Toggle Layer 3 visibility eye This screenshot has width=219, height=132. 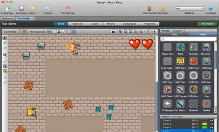click(x=211, y=124)
